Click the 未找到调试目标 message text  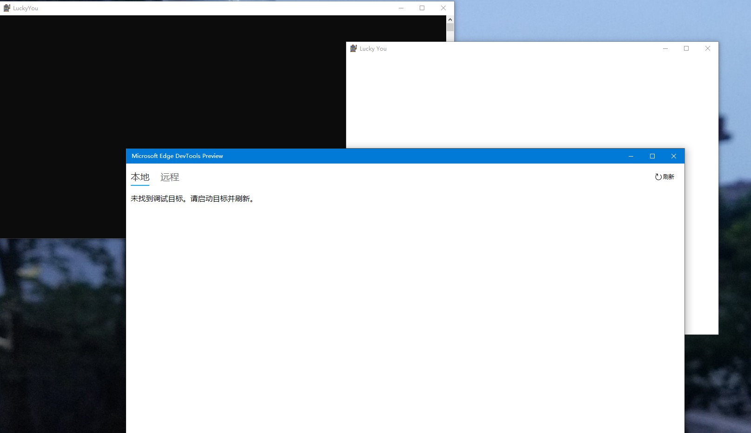193,199
